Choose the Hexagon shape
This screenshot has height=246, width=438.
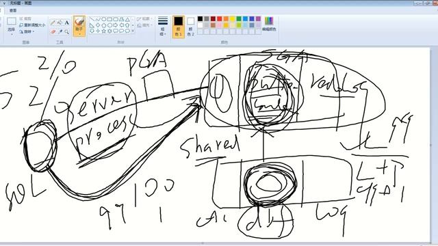point(109,25)
